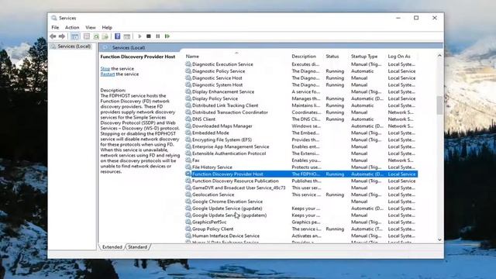The height and width of the screenshot is (279, 496).
Task: Click the gear icon beside GraphicsPerfSvc
Action: tap(188, 222)
